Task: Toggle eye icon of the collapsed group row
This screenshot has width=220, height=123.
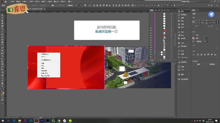Action: 151,52
